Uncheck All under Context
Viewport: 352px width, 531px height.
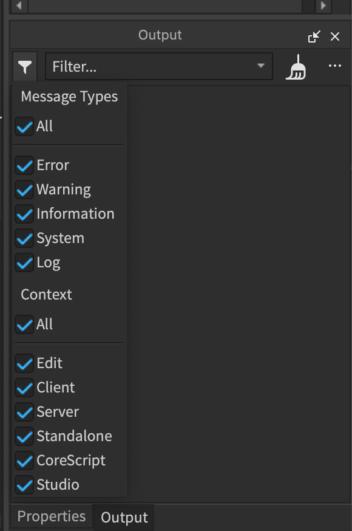pyautogui.click(x=24, y=324)
